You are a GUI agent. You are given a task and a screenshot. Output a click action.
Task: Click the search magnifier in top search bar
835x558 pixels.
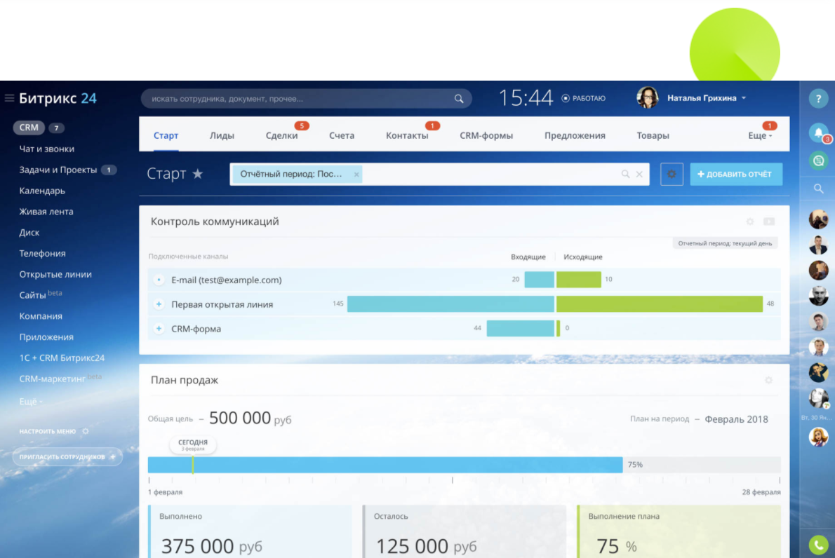(458, 98)
